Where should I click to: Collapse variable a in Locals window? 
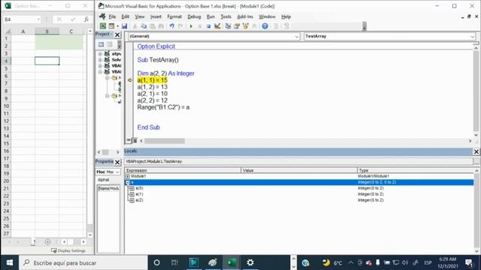[x=128, y=182]
